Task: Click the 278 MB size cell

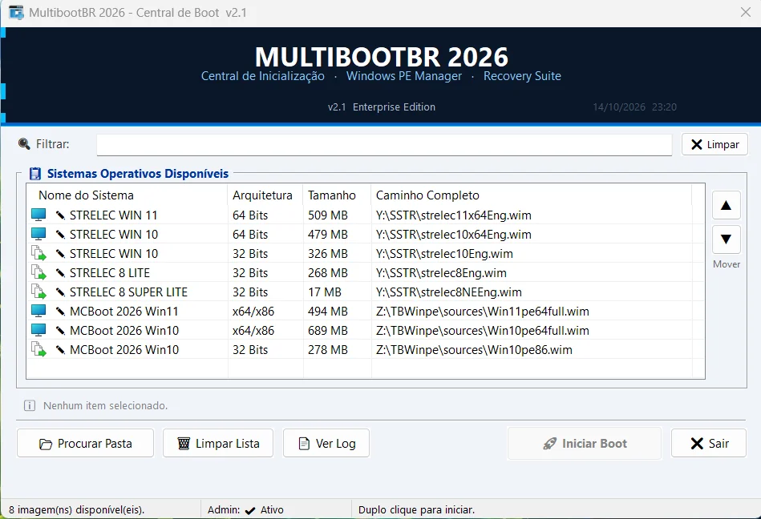Action: click(328, 350)
